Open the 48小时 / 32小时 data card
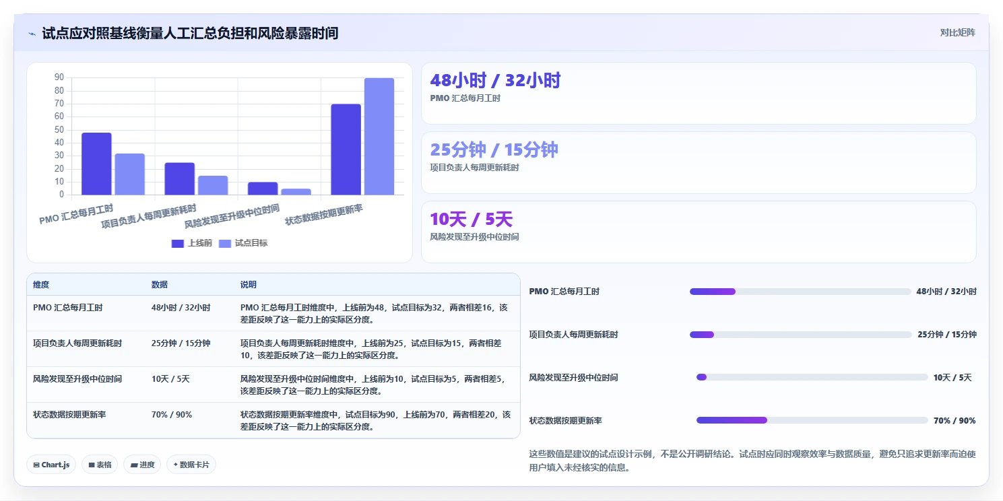The width and height of the screenshot is (1003, 501). pyautogui.click(x=699, y=93)
